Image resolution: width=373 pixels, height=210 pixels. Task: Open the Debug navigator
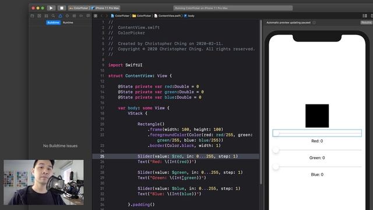click(74, 16)
